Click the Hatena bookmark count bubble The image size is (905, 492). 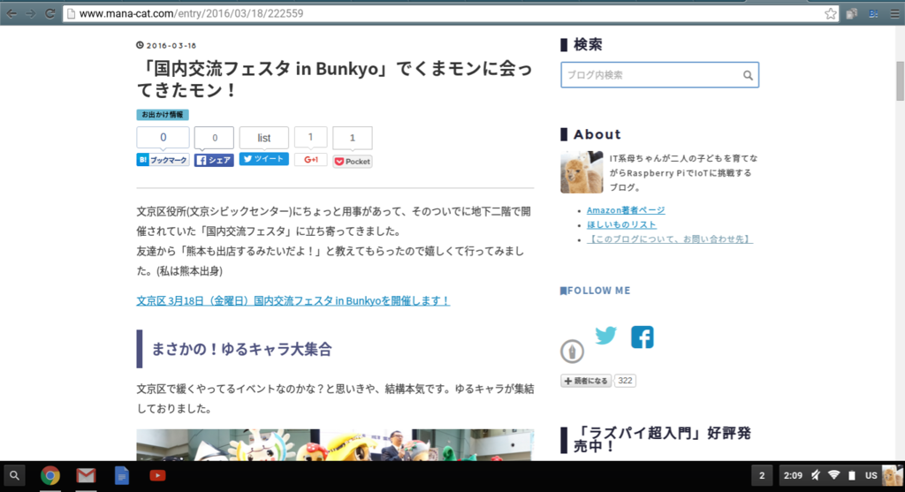163,137
